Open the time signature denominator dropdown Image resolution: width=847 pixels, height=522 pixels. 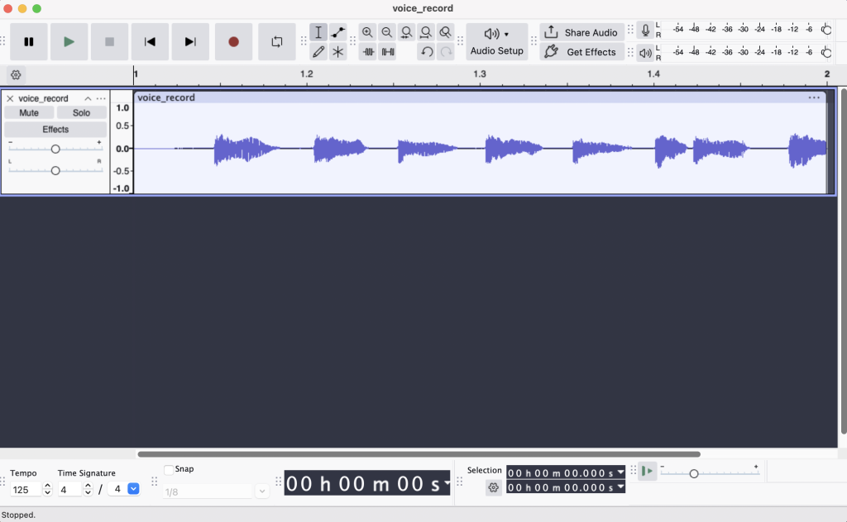133,489
